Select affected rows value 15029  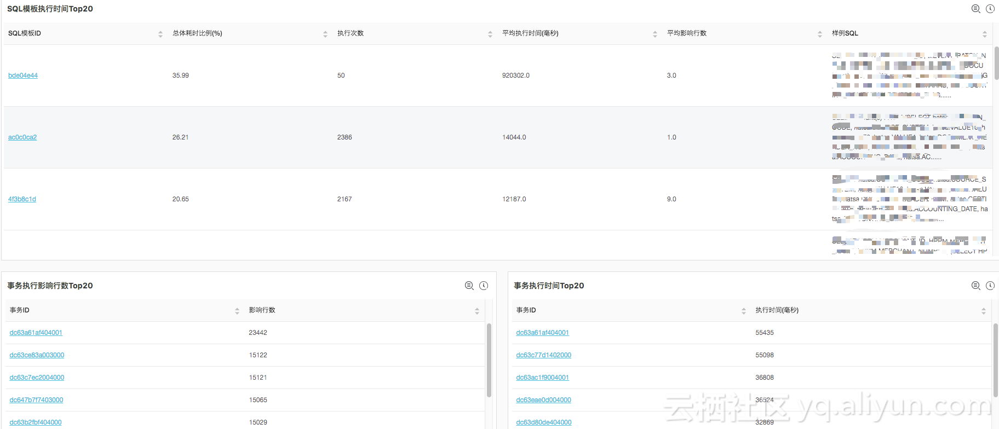(x=258, y=422)
